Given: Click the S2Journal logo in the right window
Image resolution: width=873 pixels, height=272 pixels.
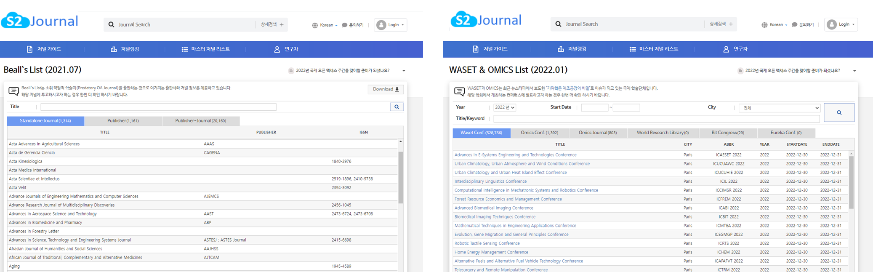Looking at the screenshot, I should click(x=486, y=19).
